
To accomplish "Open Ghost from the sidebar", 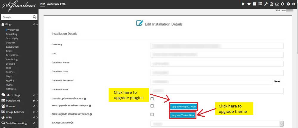I will click(9, 51).
